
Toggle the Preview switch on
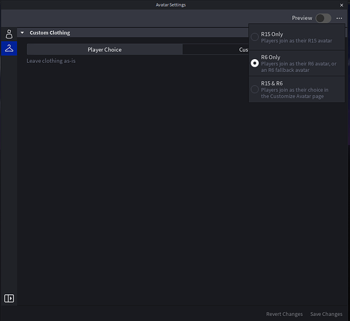coord(324,18)
